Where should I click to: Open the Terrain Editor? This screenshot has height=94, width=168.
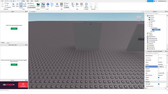[x=38, y=5]
